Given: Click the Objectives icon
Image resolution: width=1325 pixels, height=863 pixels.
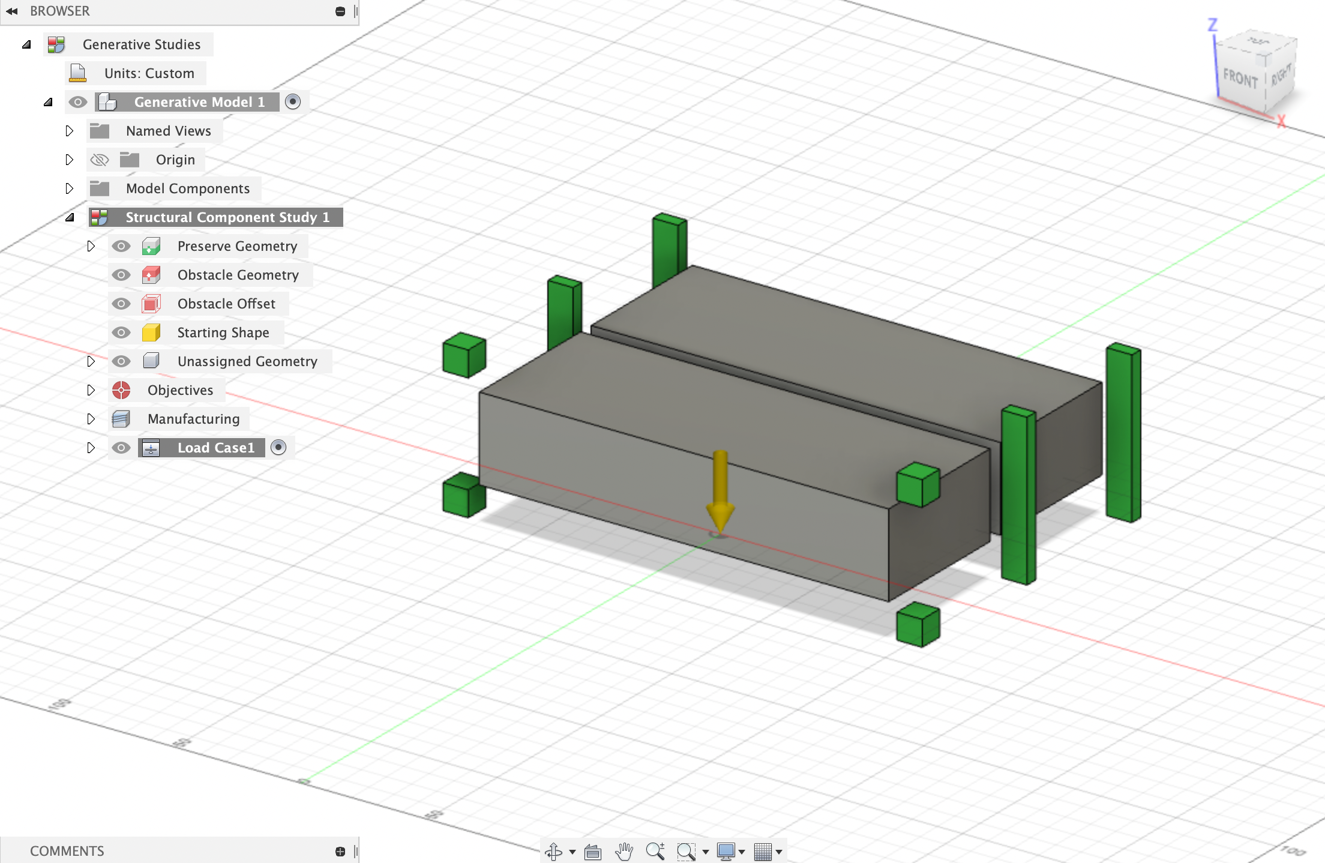Looking at the screenshot, I should (121, 390).
